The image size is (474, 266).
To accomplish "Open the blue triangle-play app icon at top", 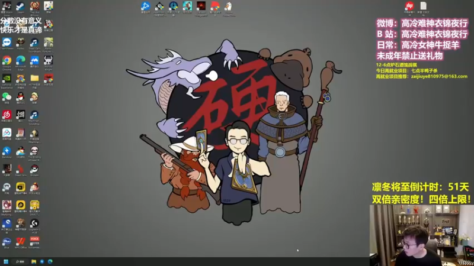I will [x=145, y=7].
